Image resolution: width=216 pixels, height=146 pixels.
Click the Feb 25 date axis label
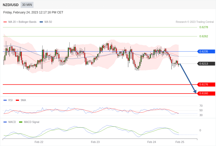tap(180, 142)
